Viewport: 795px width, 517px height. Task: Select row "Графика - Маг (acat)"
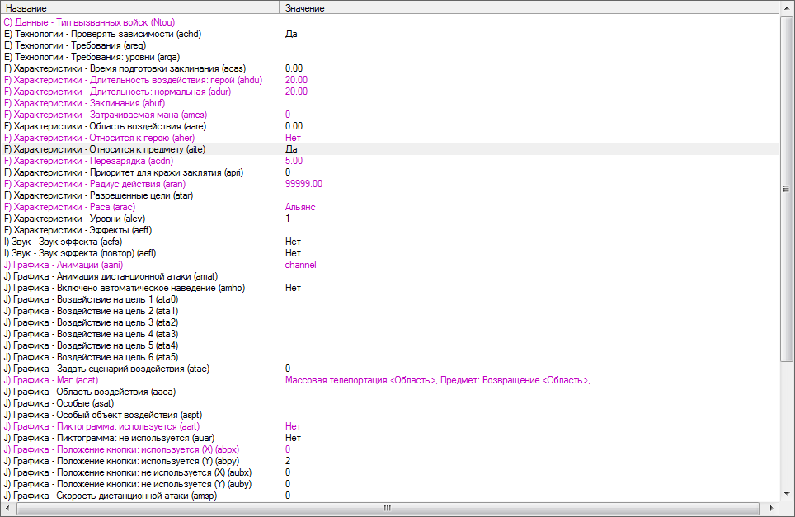pos(390,380)
